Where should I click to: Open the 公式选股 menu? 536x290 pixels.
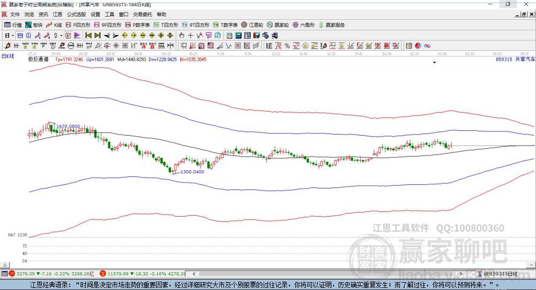coord(76,14)
